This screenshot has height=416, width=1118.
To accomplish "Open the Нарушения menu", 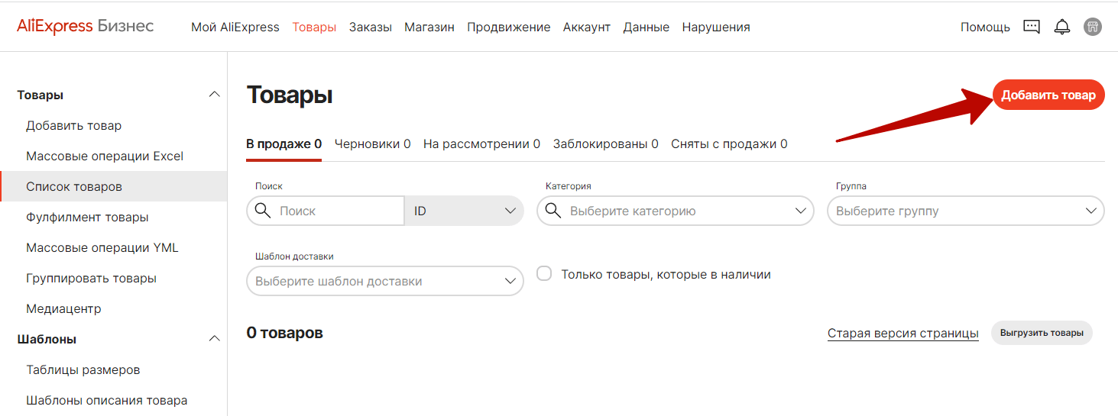I will 716,27.
